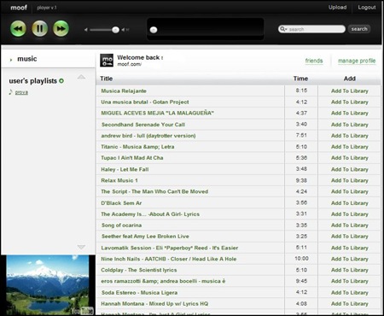Play Tupac I Ain't Mad At Cha

pyautogui.click(x=132, y=158)
